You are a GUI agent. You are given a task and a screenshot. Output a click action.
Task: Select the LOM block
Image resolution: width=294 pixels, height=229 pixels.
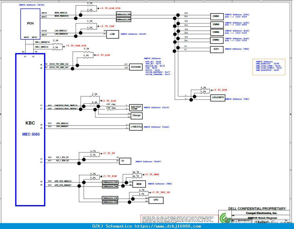coord(113,34)
